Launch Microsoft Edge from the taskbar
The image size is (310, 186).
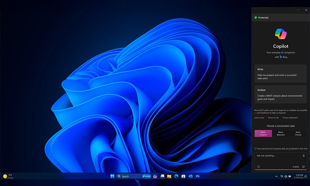[177, 176]
